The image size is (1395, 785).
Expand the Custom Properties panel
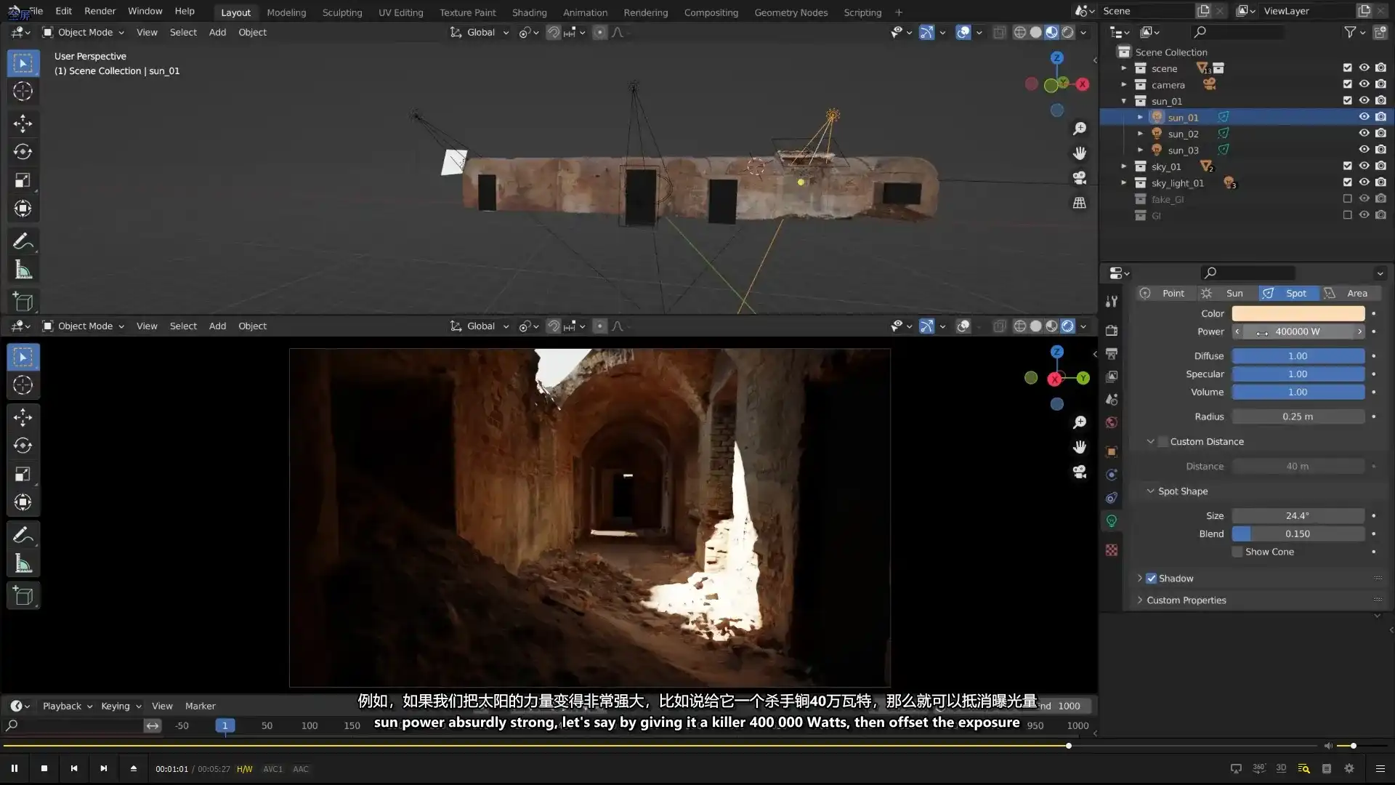1139,600
